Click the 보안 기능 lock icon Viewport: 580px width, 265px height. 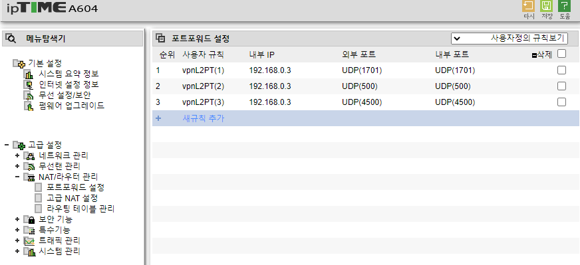(29, 220)
